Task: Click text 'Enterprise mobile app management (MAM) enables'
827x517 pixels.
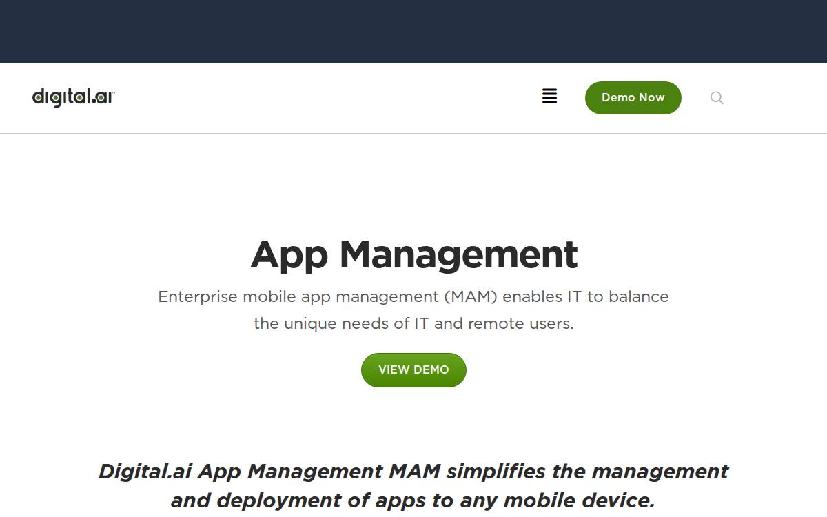Action: click(x=360, y=297)
